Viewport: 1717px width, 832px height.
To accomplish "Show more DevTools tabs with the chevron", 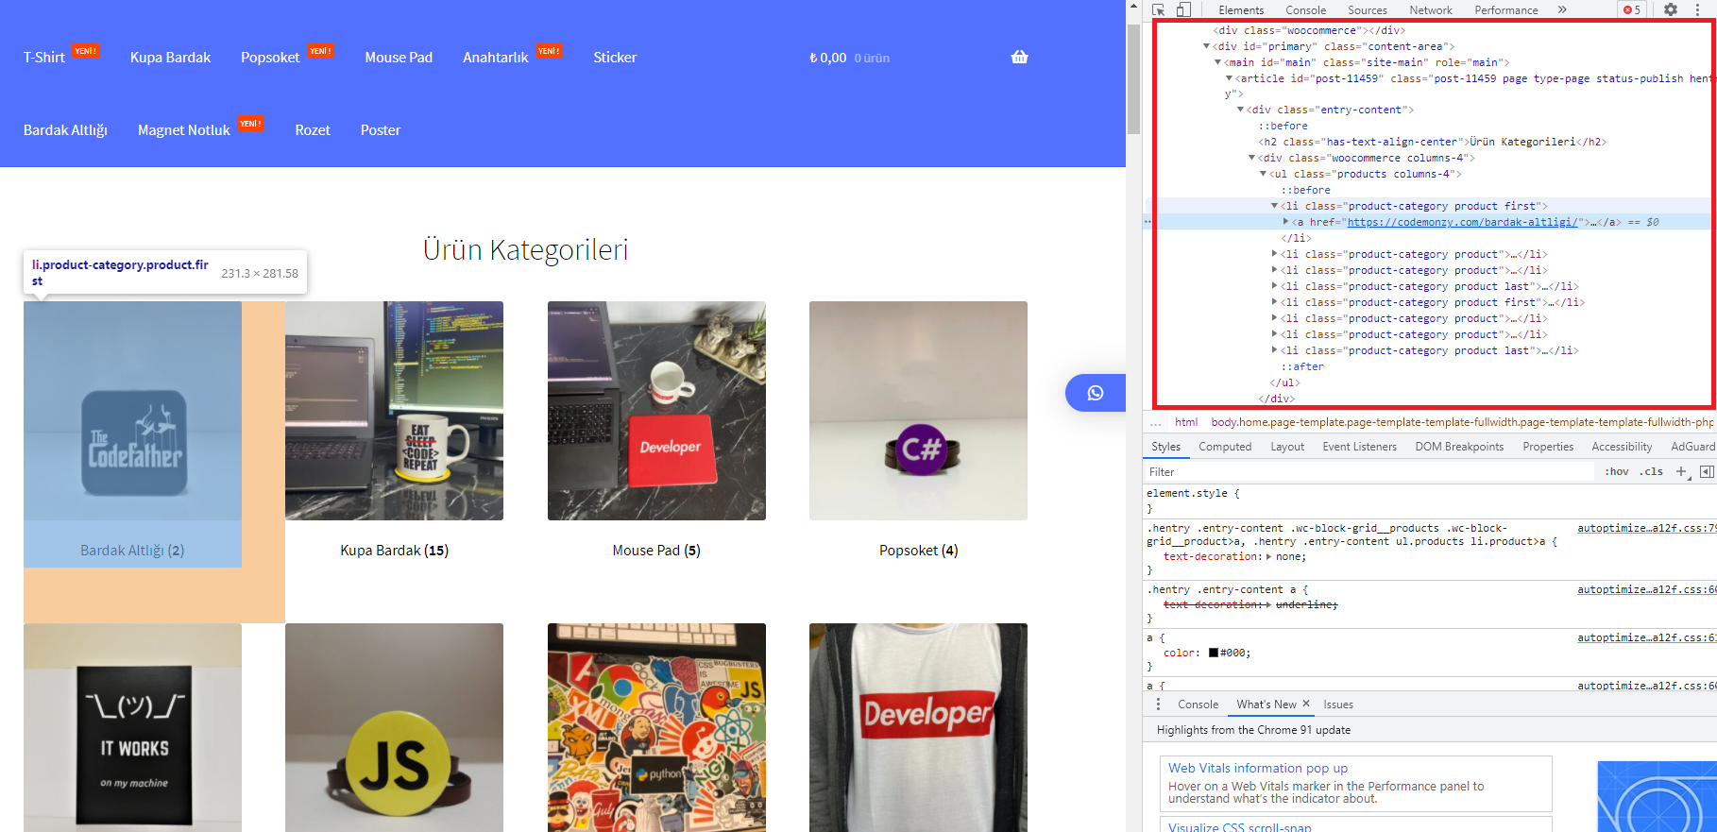I will click(1562, 9).
